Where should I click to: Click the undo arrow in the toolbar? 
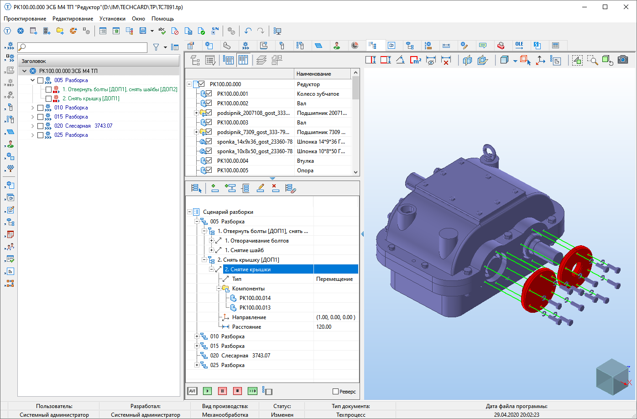coord(248,31)
